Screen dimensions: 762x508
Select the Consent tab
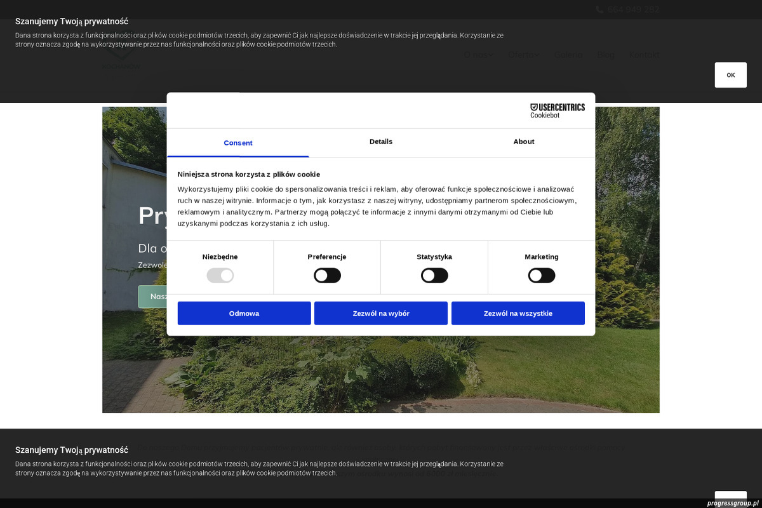click(x=238, y=143)
